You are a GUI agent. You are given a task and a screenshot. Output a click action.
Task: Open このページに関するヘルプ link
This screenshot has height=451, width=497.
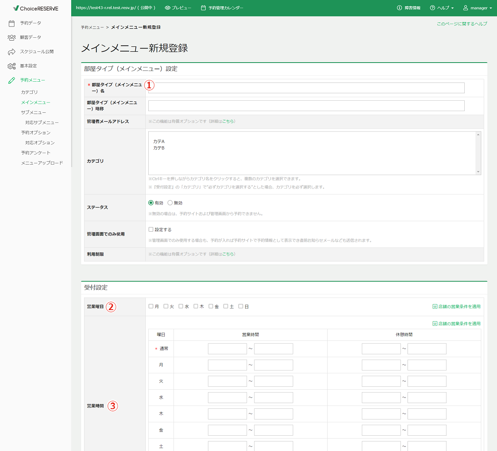pos(462,24)
